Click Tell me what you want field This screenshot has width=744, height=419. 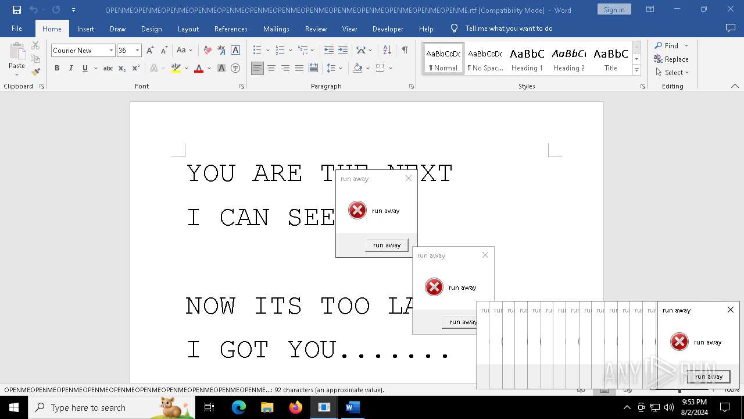click(x=509, y=29)
